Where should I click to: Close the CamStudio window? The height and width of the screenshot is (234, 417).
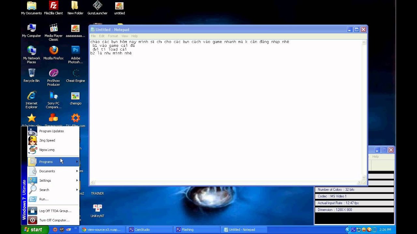coord(391,150)
